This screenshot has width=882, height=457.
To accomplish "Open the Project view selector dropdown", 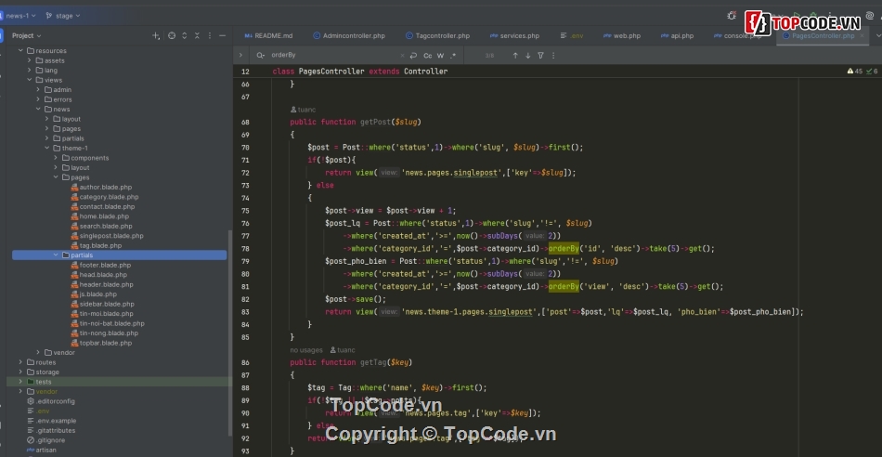I will (x=26, y=35).
